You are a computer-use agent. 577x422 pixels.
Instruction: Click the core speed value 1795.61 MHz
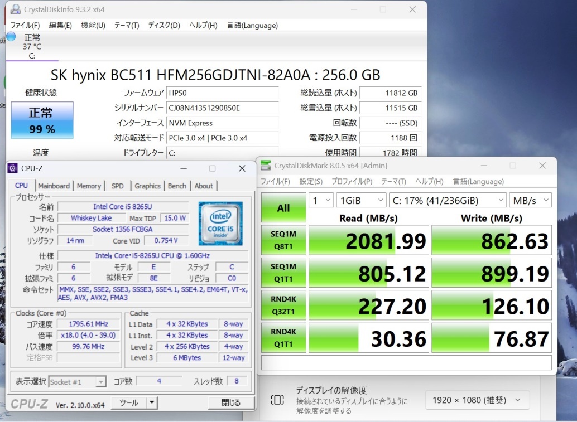click(88, 324)
